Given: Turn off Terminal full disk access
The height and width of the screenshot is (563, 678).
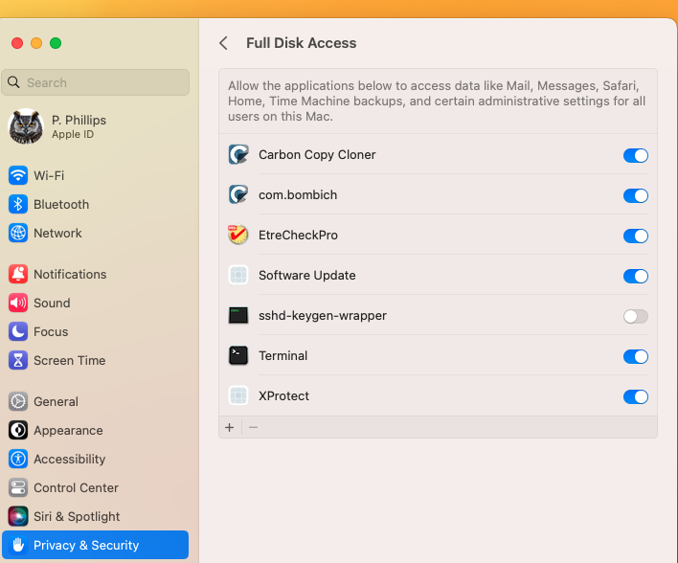Looking at the screenshot, I should pyautogui.click(x=636, y=356).
